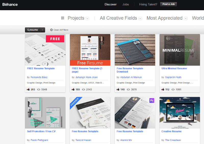Image resolution: width=204 pixels, height=144 pixels.
Task: Open author Fernando Báez's profile link
Action: (39, 77)
